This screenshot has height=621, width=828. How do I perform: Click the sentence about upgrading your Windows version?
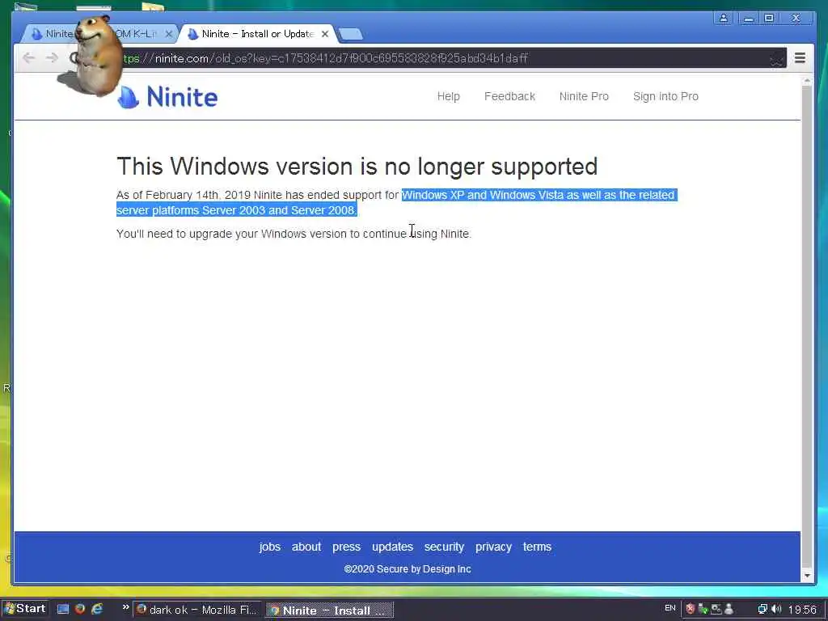tap(294, 234)
